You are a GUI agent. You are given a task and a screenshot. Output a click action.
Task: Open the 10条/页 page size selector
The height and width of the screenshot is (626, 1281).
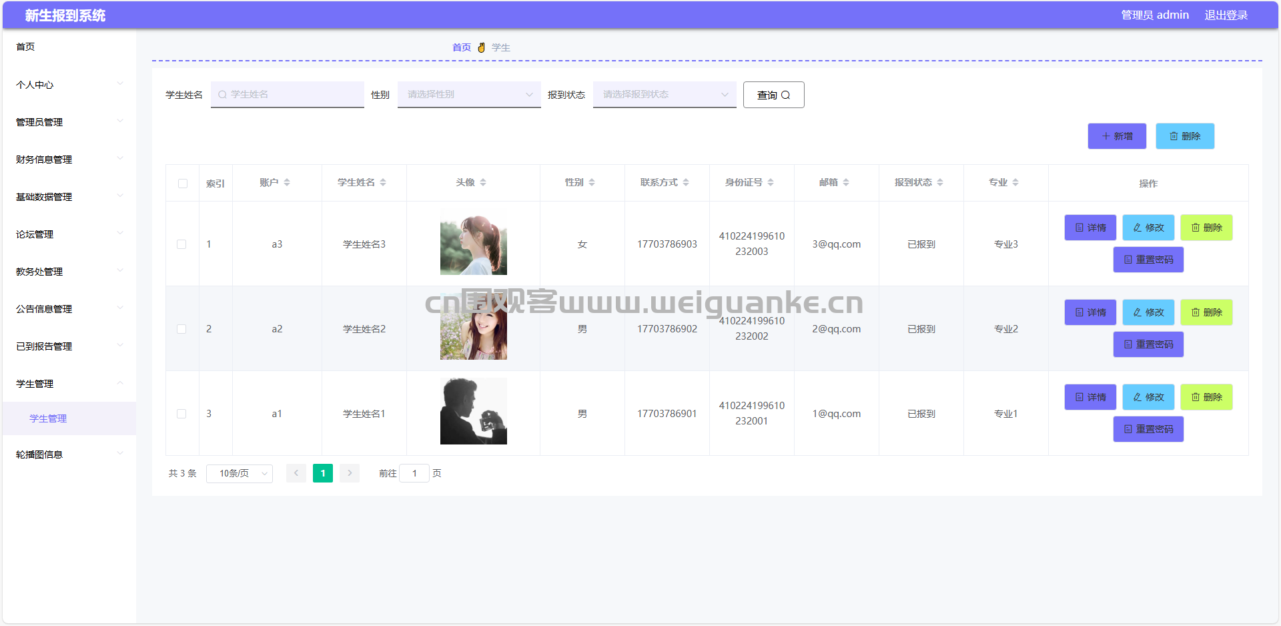240,473
